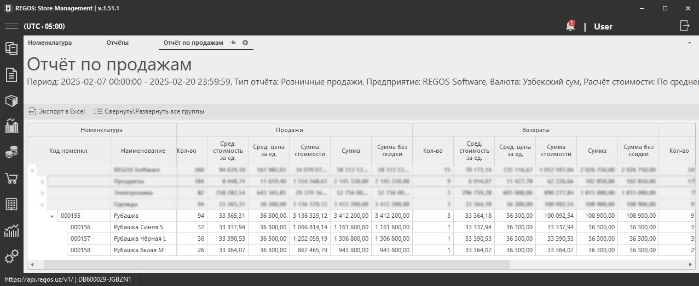Click Свернуть\Развернуть все группы button
This screenshot has height=286, width=699.
pyautogui.click(x=149, y=111)
